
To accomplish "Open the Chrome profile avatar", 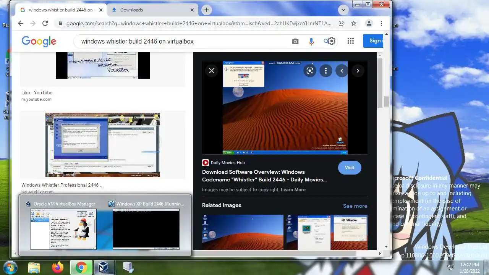I will tap(369, 23).
